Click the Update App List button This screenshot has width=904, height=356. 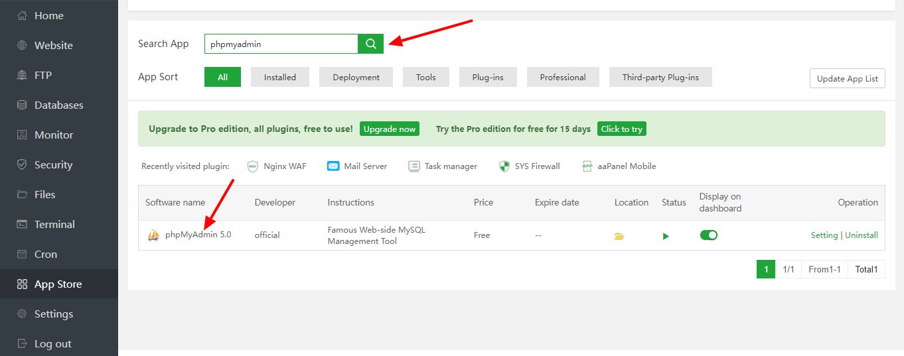point(848,78)
